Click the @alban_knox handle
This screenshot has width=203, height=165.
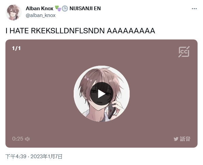[x=41, y=15]
